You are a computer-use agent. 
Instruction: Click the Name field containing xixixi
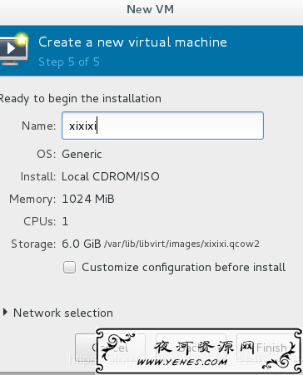[x=162, y=126]
